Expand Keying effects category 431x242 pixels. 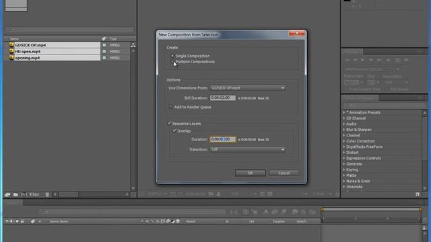pyautogui.click(x=344, y=169)
